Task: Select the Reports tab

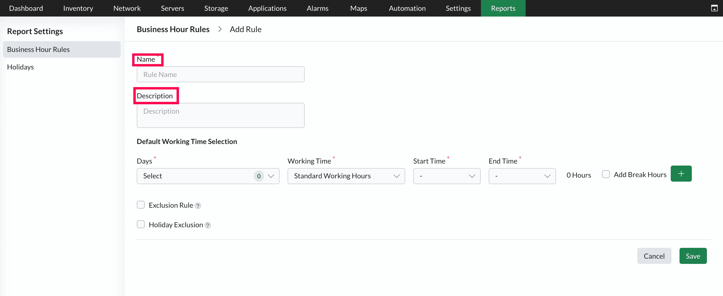Action: tap(503, 8)
